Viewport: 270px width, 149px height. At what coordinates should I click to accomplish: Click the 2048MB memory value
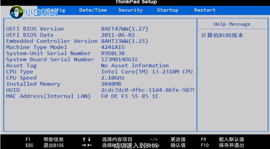(111, 84)
